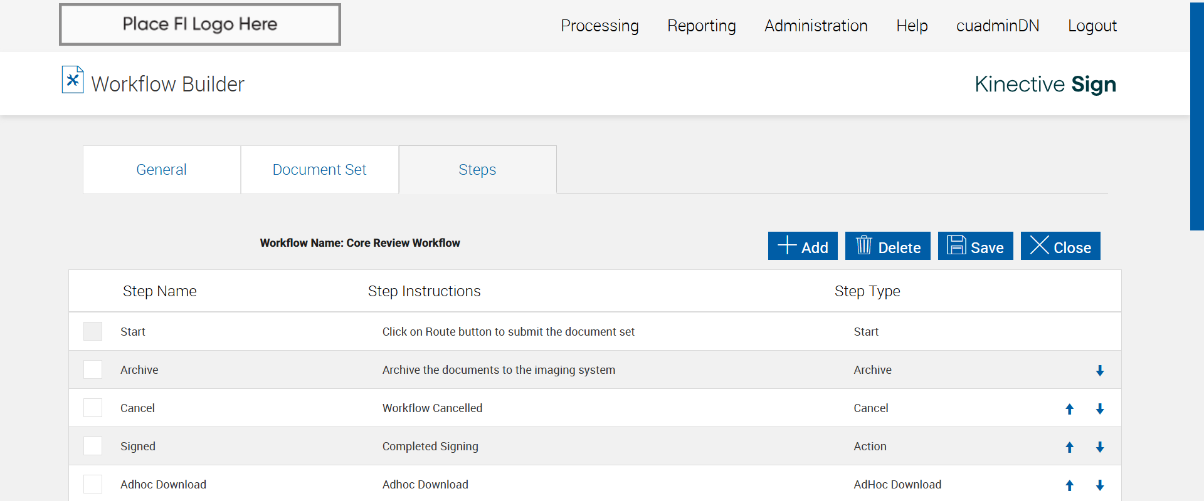
Task: Move the Adhoc Download step up
Action: 1070,485
